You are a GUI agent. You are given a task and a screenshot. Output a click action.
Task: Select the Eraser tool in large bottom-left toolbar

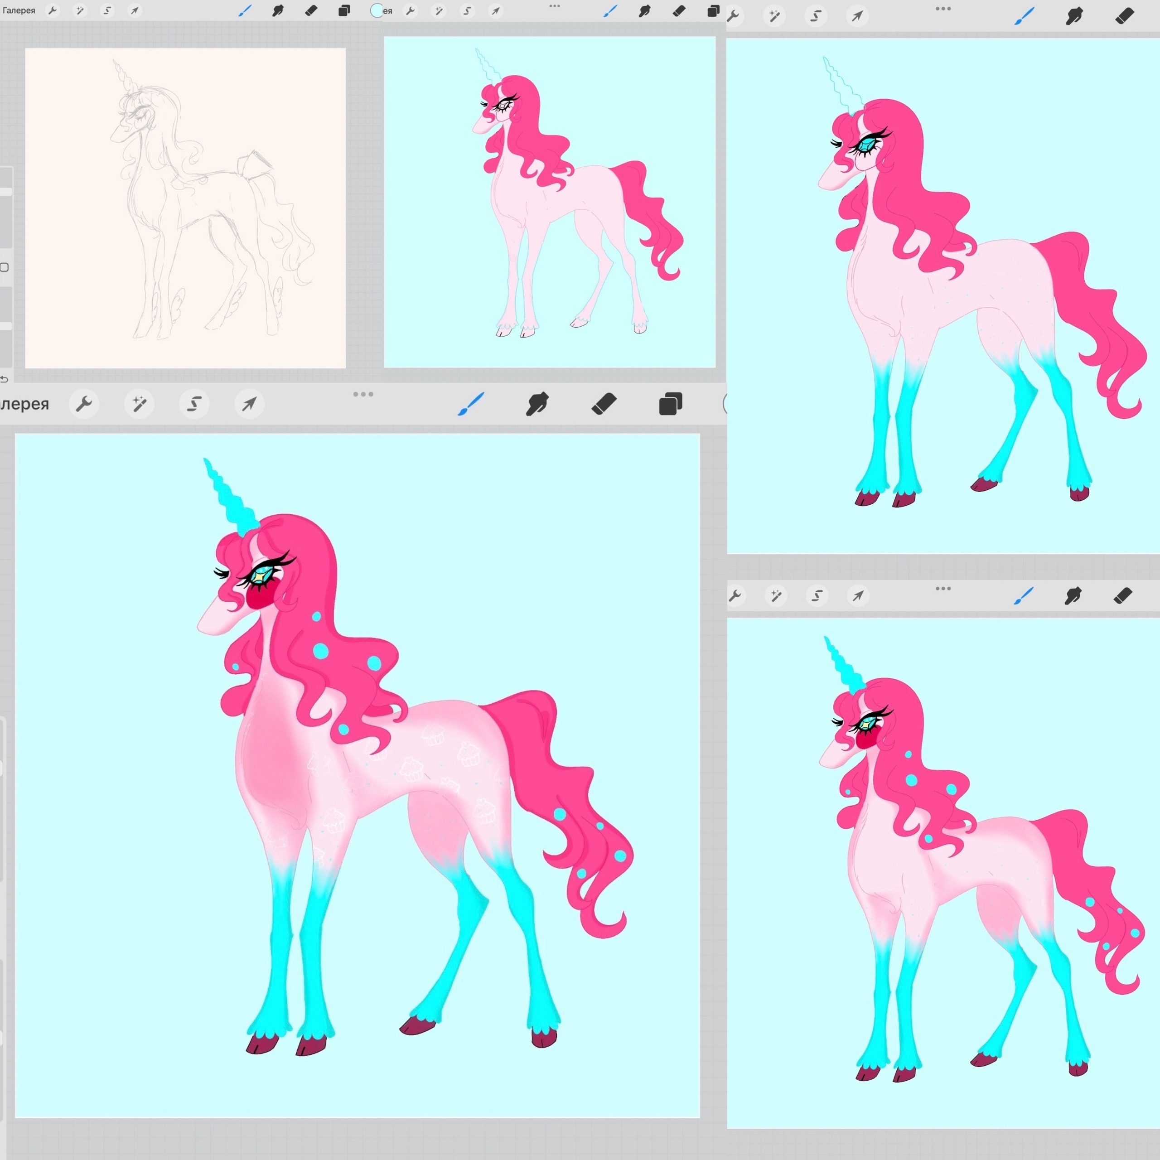pos(604,404)
